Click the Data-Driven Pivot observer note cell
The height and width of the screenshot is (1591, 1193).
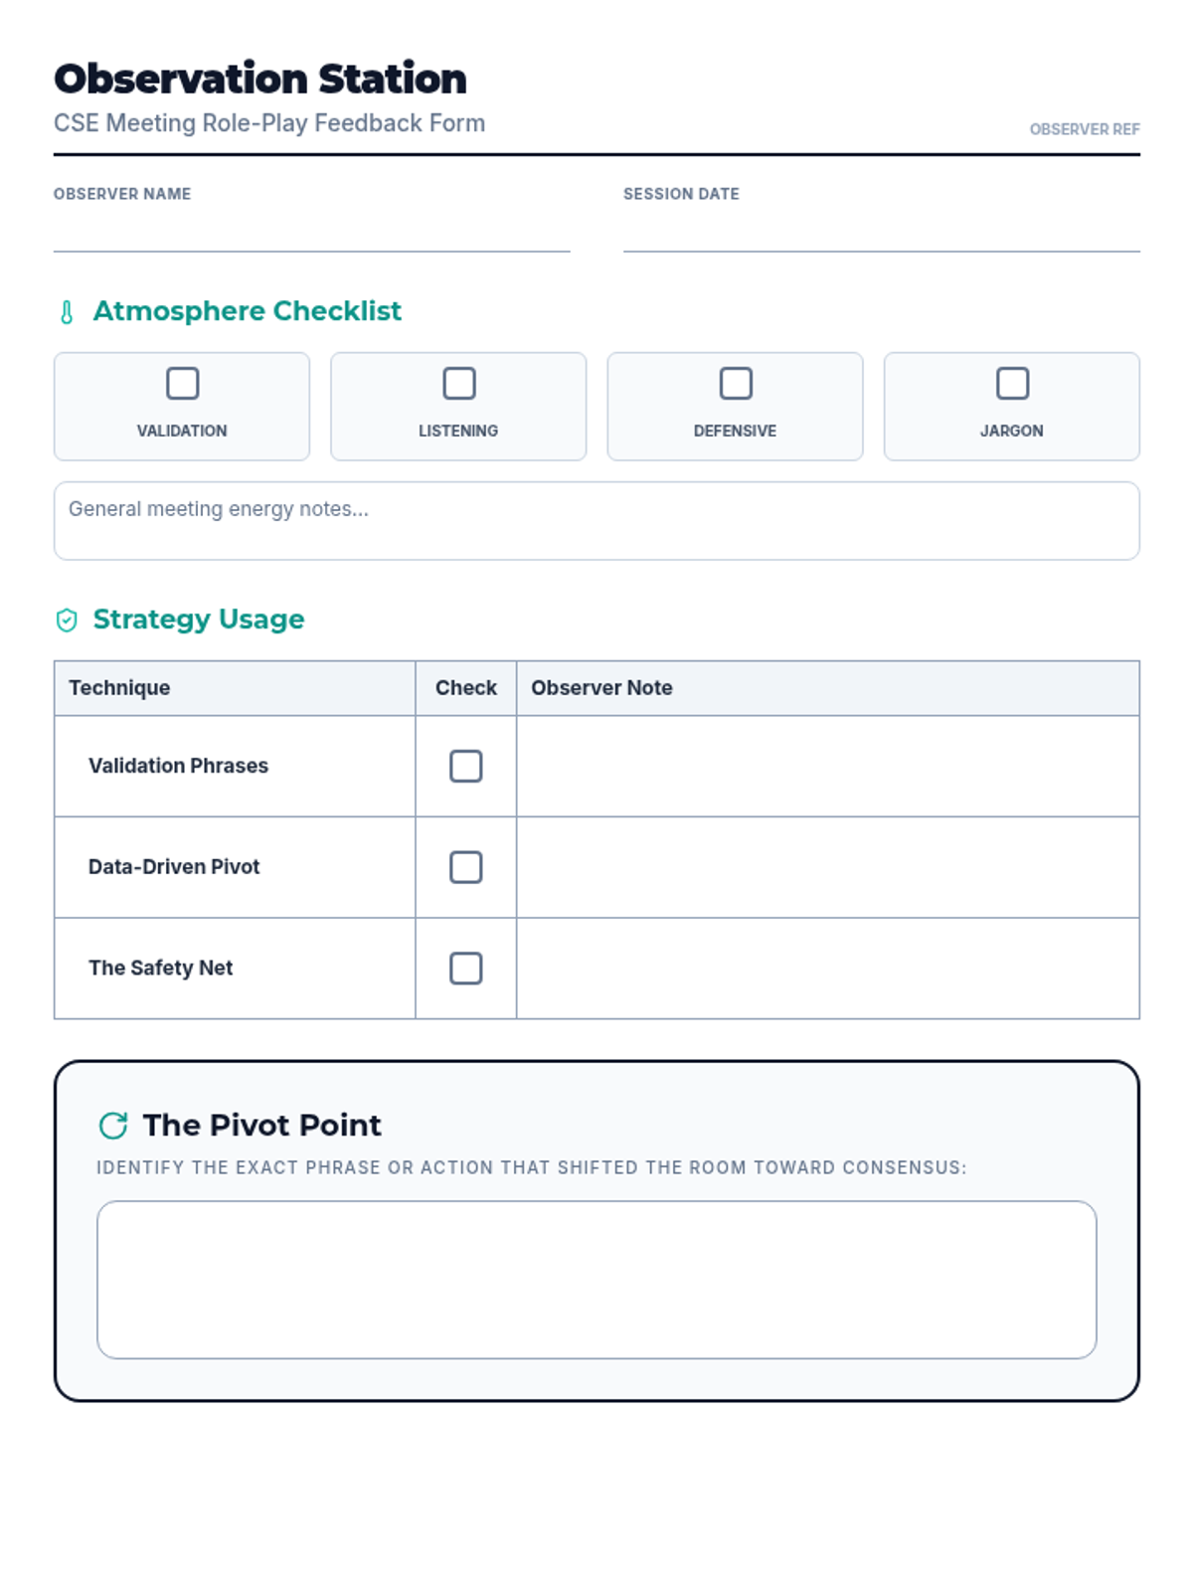click(x=827, y=867)
